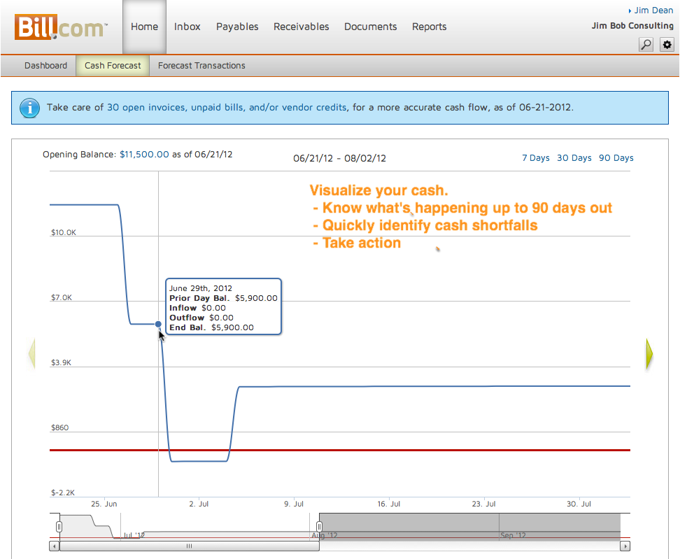Advance chart with right green arrow
Screen dimensions: 680x559
(649, 353)
